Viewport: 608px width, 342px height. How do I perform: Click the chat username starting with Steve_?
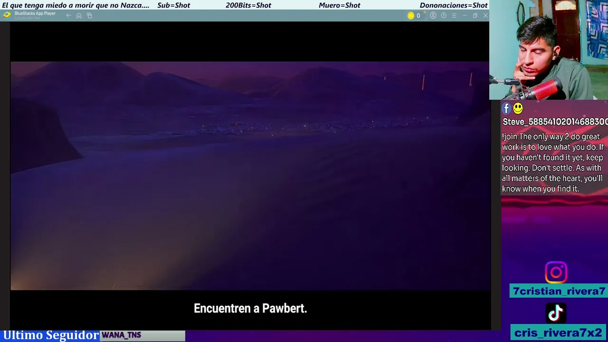pyautogui.click(x=555, y=122)
